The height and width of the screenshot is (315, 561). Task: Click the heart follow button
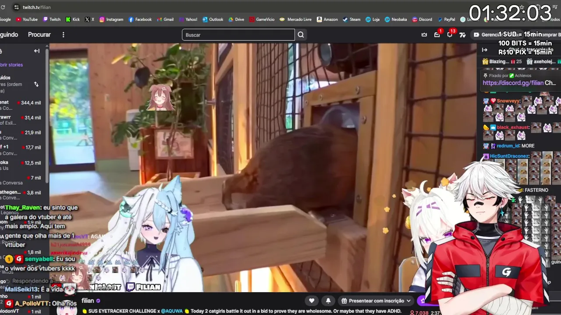point(312,301)
